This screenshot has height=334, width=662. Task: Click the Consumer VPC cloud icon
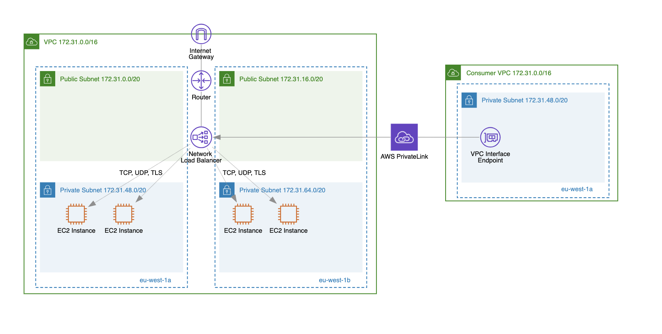pyautogui.click(x=453, y=73)
